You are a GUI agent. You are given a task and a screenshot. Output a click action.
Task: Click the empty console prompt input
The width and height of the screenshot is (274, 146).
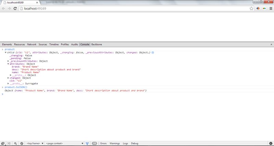pyautogui.click(x=138, y=94)
